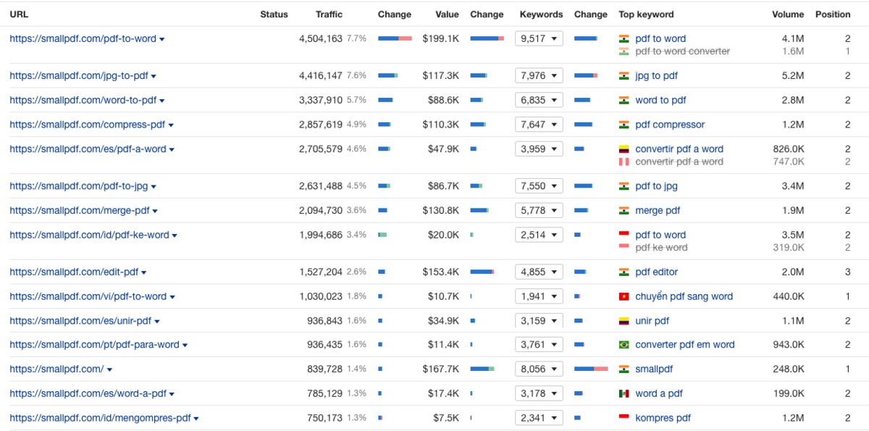Click Vietnam flag beside 'chuyển pdf sang word'
Screen dimensions: 869x431
(x=624, y=297)
